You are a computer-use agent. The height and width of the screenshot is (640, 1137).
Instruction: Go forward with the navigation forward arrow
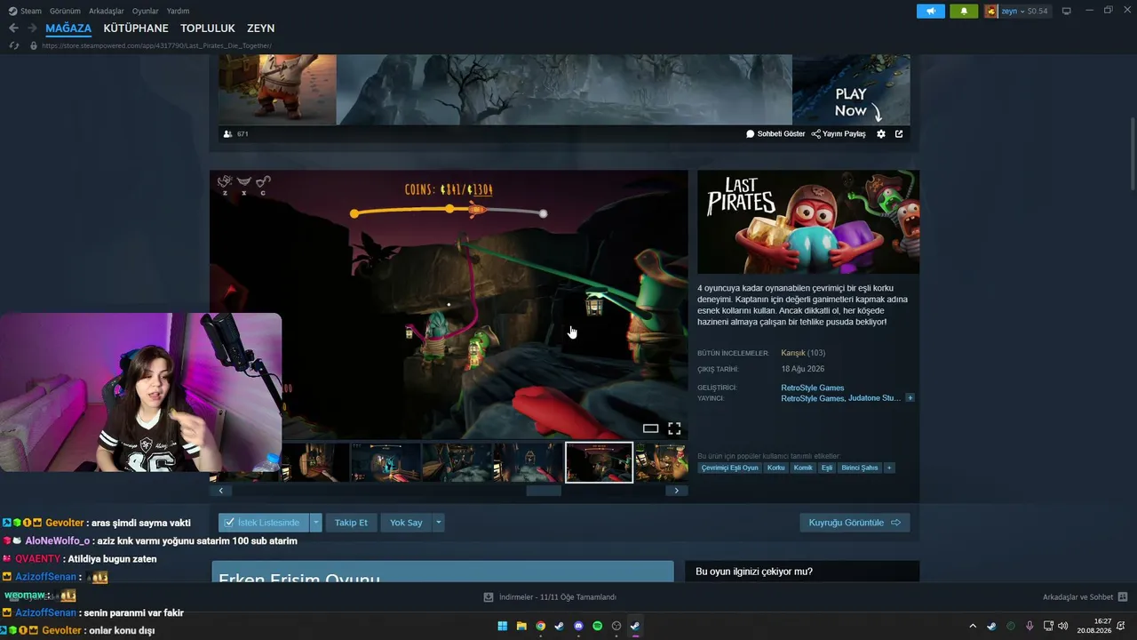coord(32,28)
